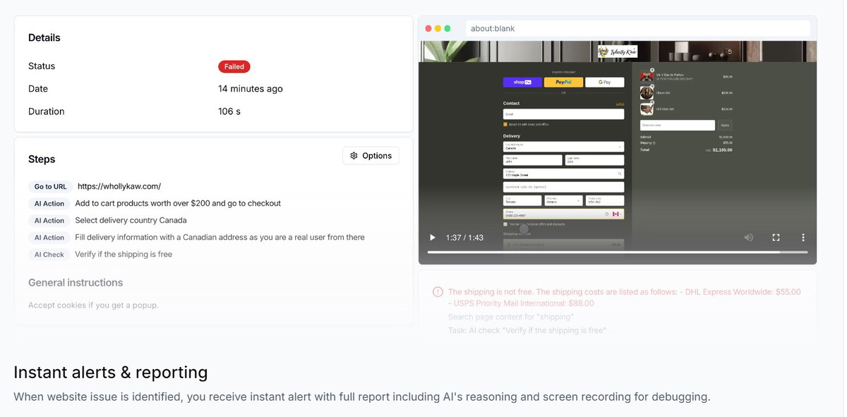Image resolution: width=847 pixels, height=417 pixels.
Task: Click the Shop Pay button in video
Action: coord(522,82)
